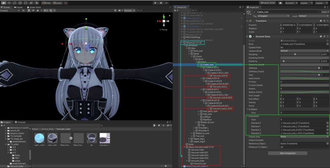Screen dimensions: 330x168
Task: Switch to the Game tab
Action: coord(19,7)
